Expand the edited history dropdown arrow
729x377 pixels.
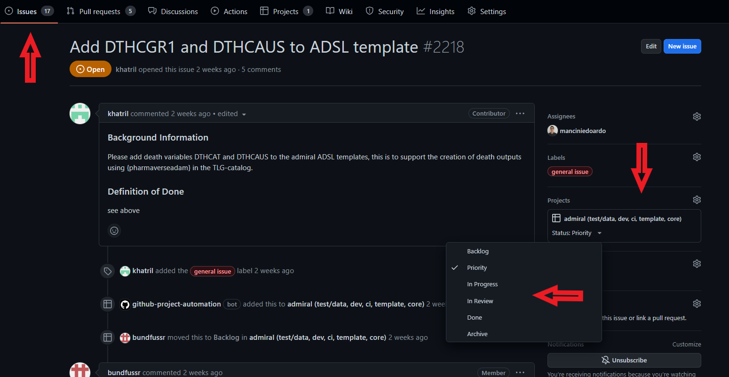[244, 114]
